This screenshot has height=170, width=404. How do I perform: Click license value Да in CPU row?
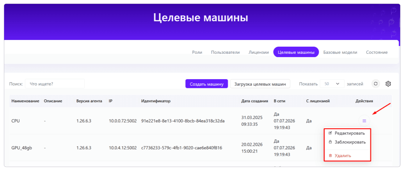tap(309, 120)
